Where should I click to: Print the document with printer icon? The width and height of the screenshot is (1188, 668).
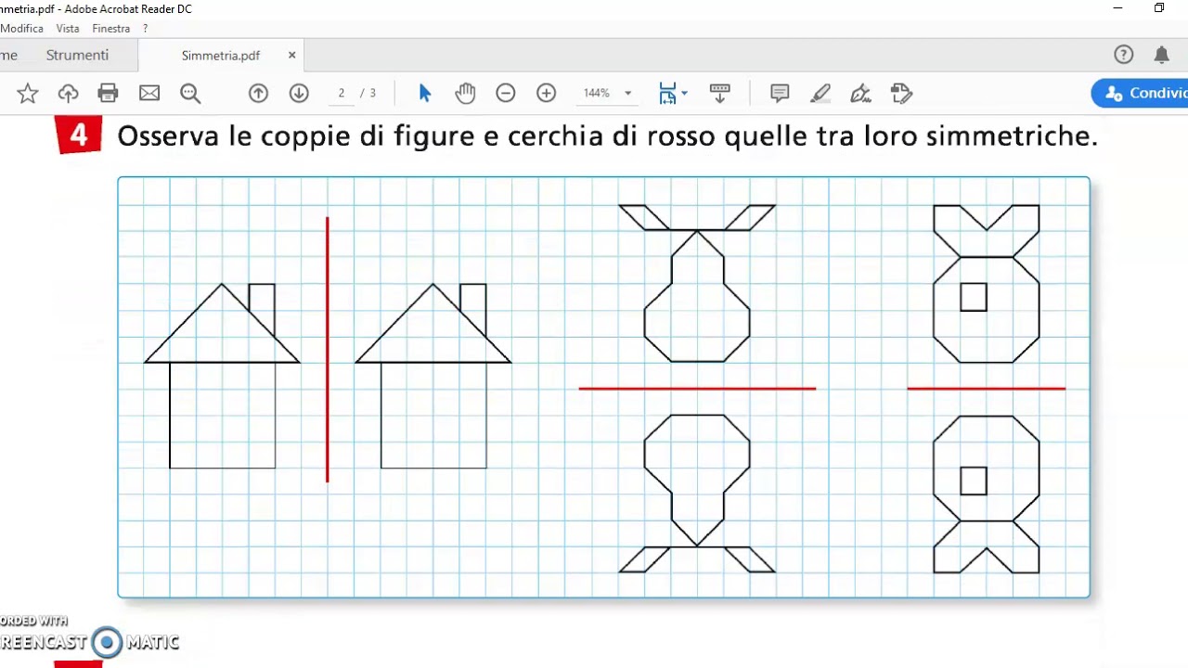pyautogui.click(x=109, y=93)
